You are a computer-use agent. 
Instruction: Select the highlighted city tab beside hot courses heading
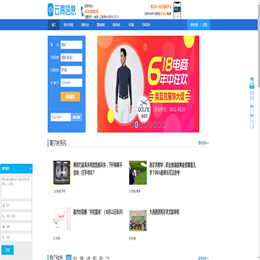pos(69,257)
